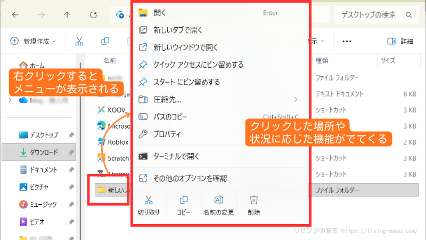Image resolution: width=426 pixels, height=240 pixels.
Task: Click the back arrow navigation icon
Action: [x=15, y=14]
